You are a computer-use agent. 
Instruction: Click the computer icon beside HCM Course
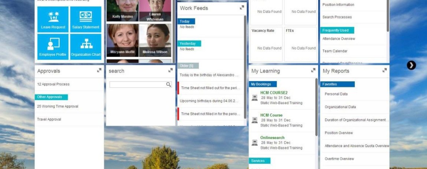254,120
